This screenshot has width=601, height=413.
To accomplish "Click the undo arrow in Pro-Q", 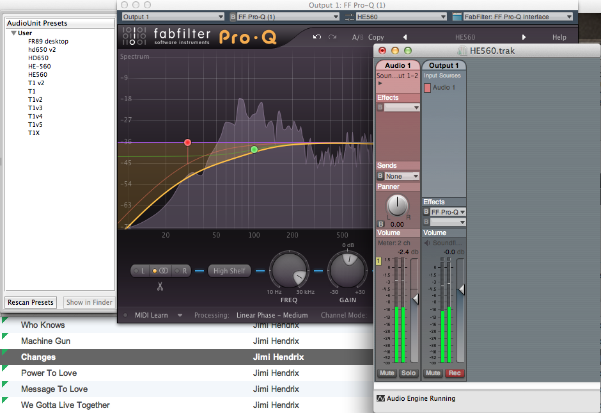I will [x=317, y=37].
